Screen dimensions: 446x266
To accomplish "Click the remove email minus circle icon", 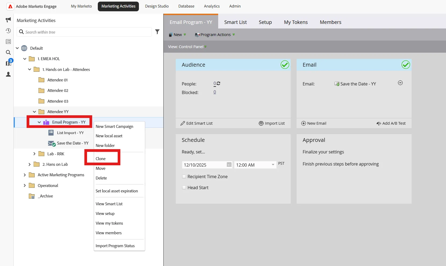I will click(x=400, y=83).
